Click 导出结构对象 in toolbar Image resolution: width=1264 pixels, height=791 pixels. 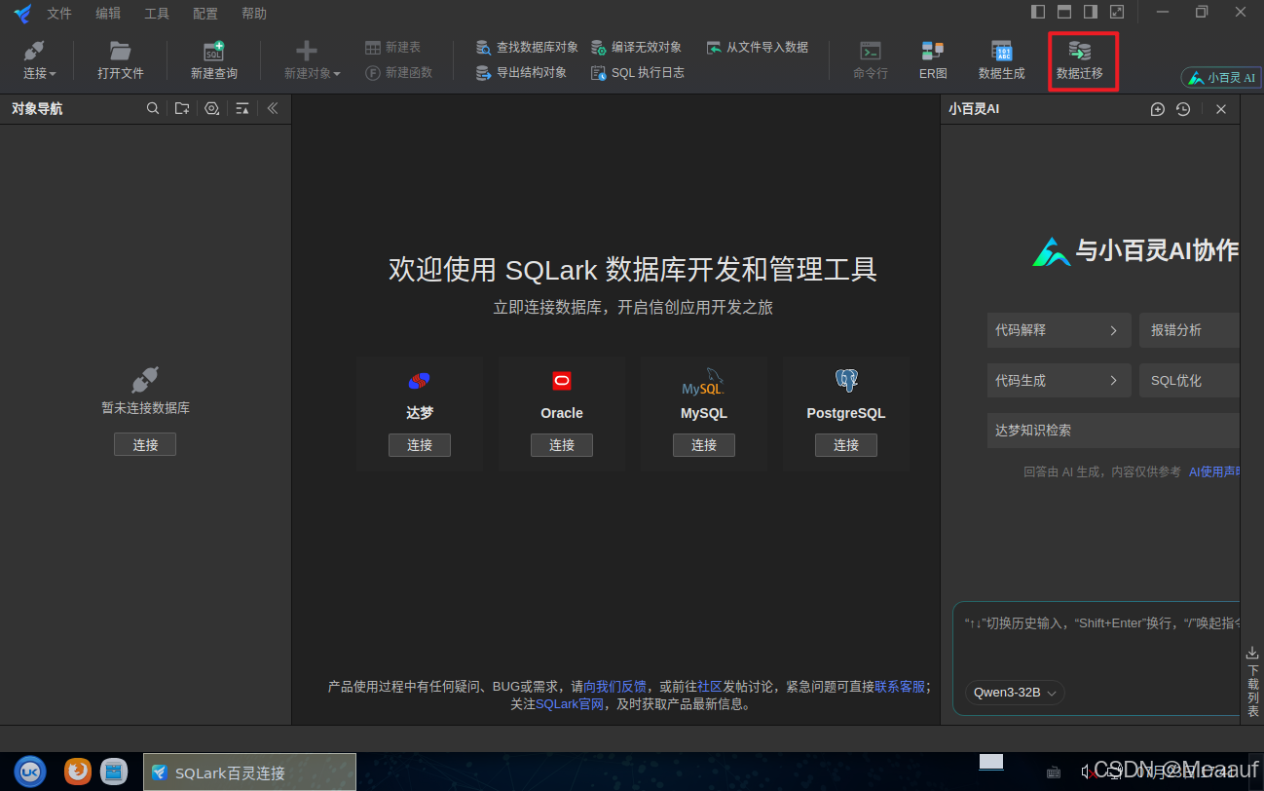pos(521,72)
